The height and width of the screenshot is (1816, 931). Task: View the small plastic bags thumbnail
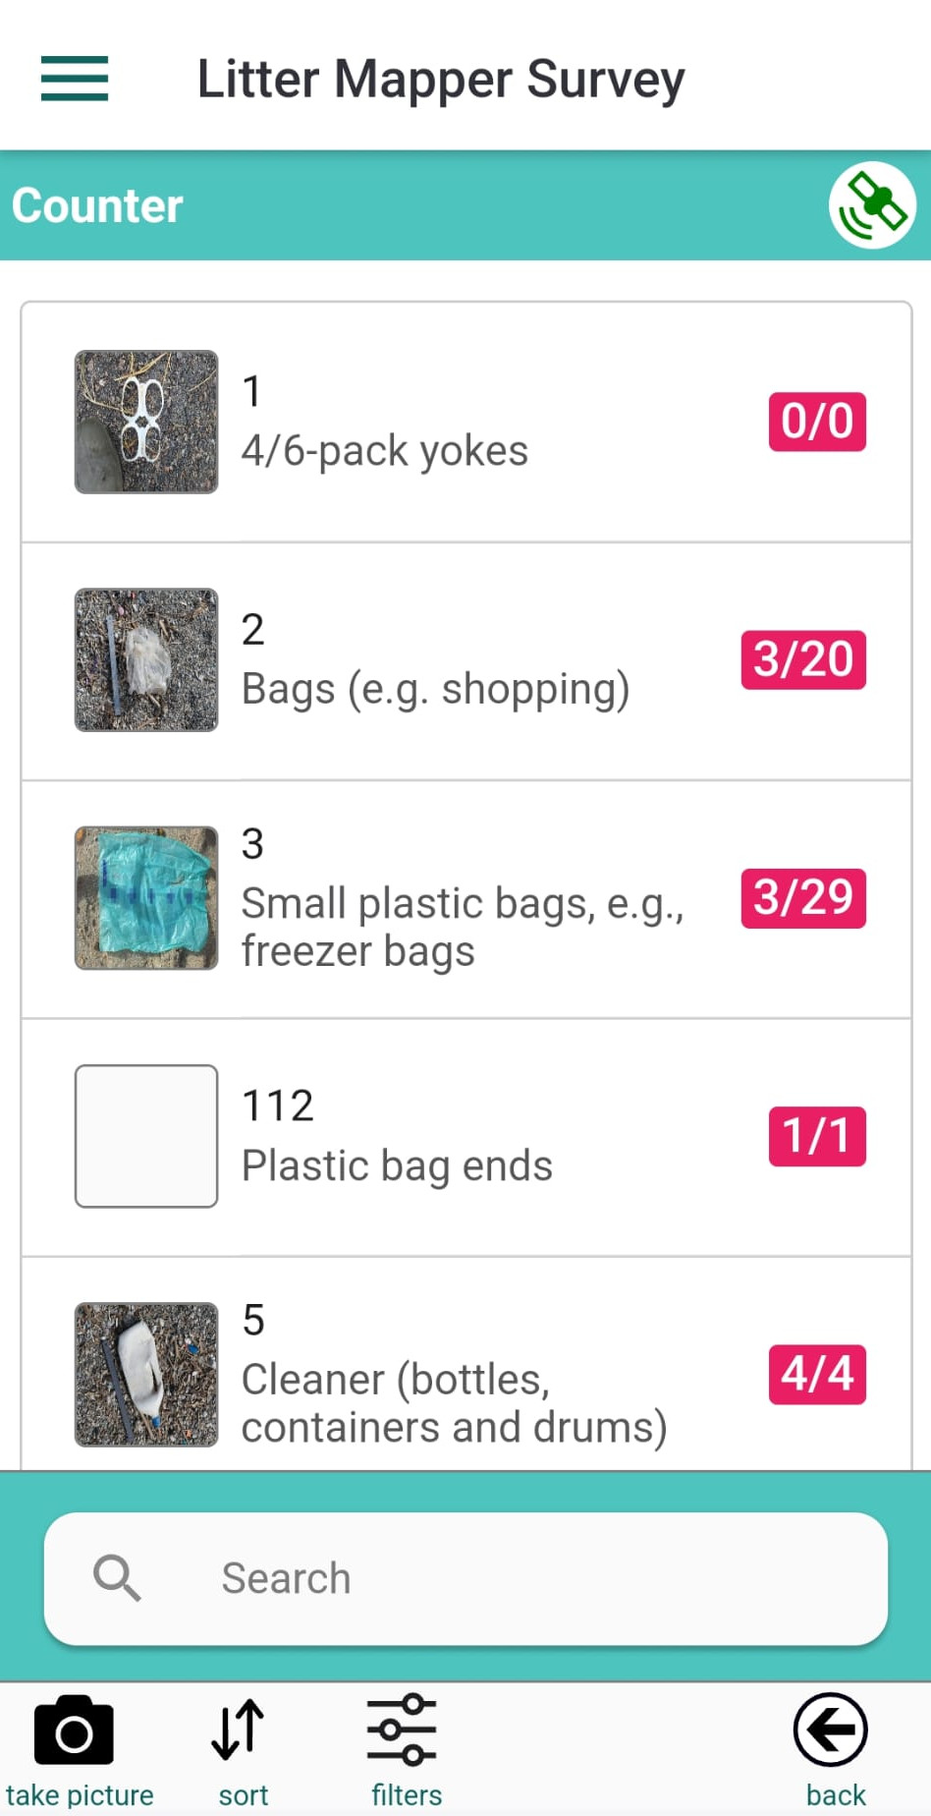coord(146,898)
